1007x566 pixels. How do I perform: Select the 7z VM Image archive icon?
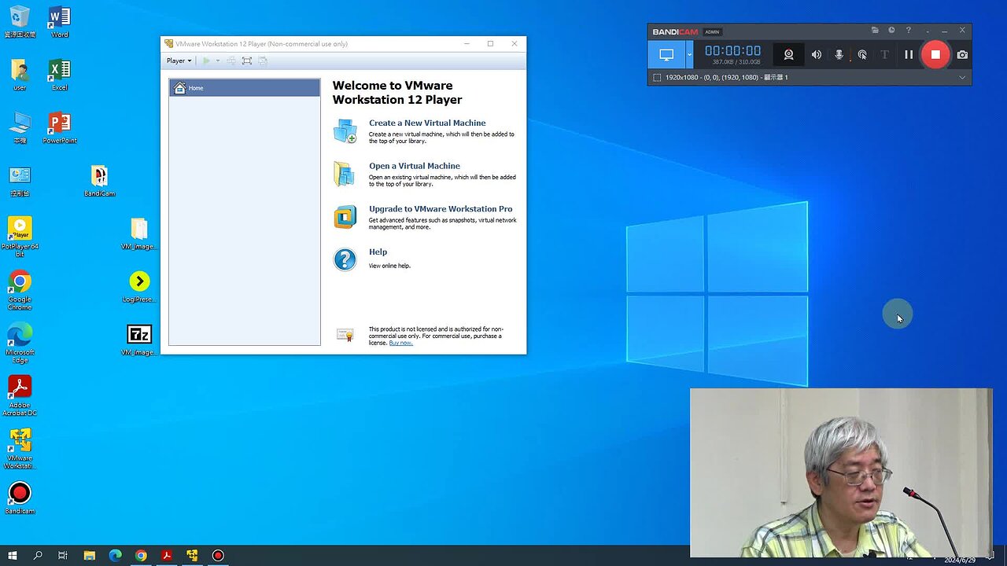click(139, 340)
